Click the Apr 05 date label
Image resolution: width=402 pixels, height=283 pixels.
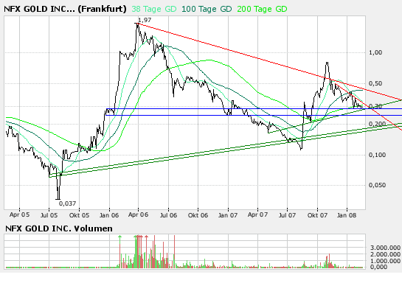[x=19, y=214]
